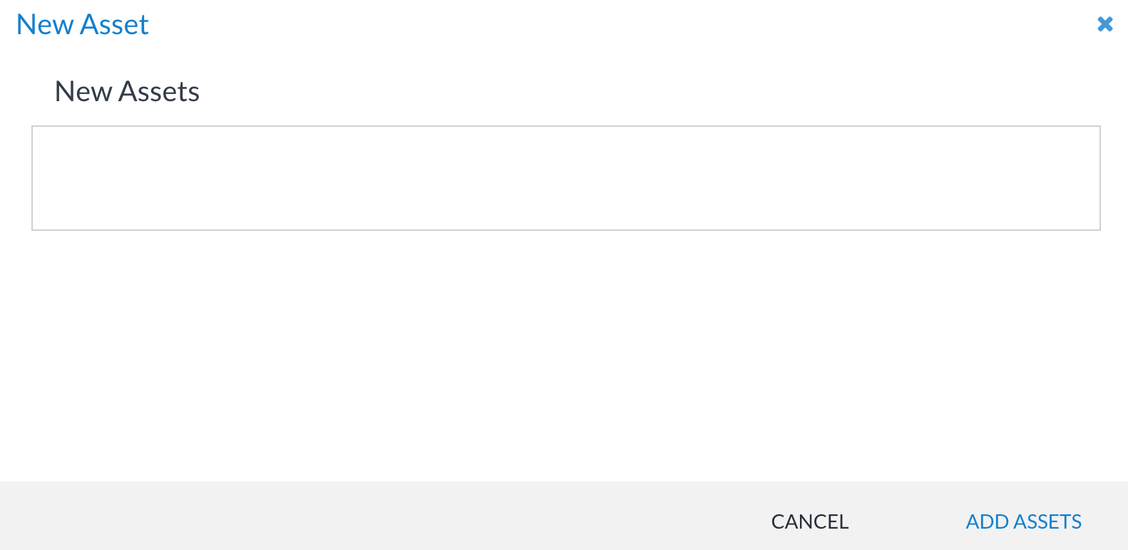Dismiss the dialog using the X
The image size is (1128, 550).
[1104, 24]
